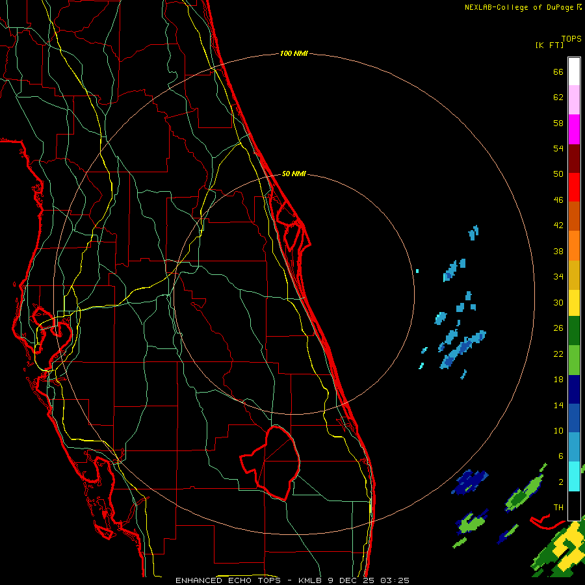Click the 50 NMI range ring label
Screen dimensions: 585x585
pos(294,174)
